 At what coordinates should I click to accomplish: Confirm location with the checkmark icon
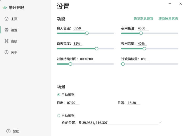click(x=160, y=123)
